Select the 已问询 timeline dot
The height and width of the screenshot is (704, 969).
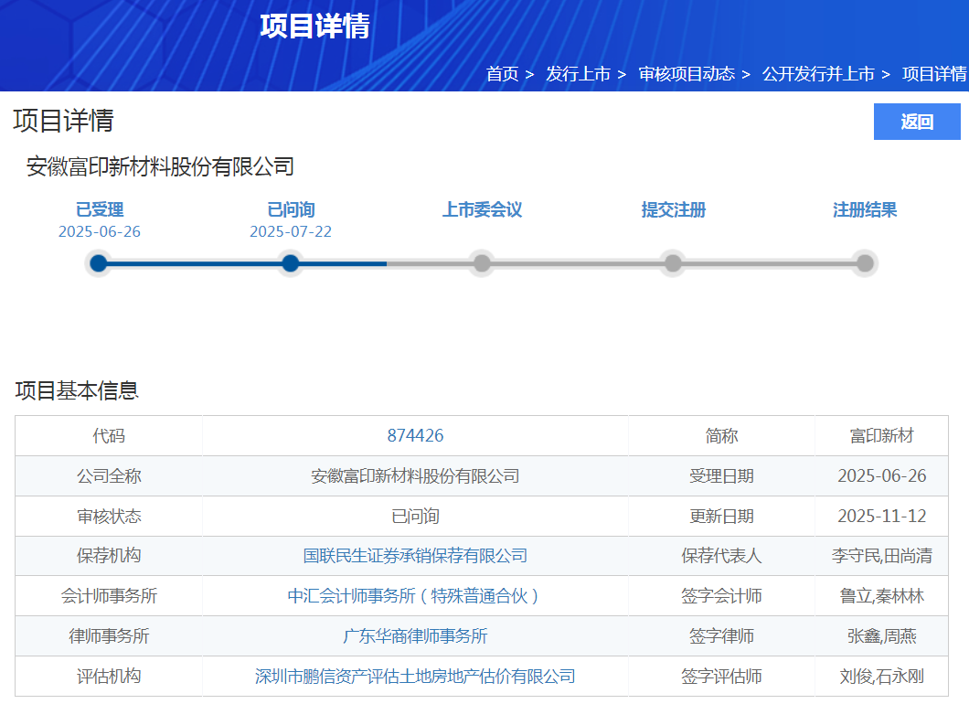(x=291, y=263)
